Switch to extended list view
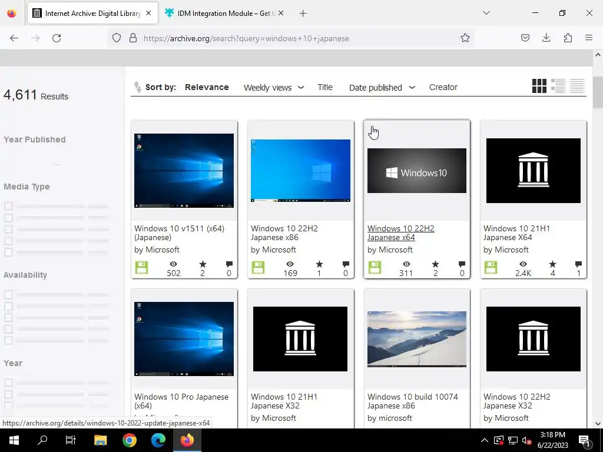The image size is (603, 452). coord(558,86)
